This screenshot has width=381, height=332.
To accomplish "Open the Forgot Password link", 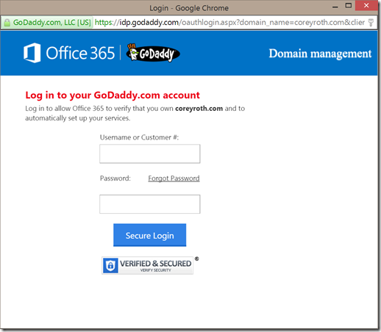I will pos(174,178).
